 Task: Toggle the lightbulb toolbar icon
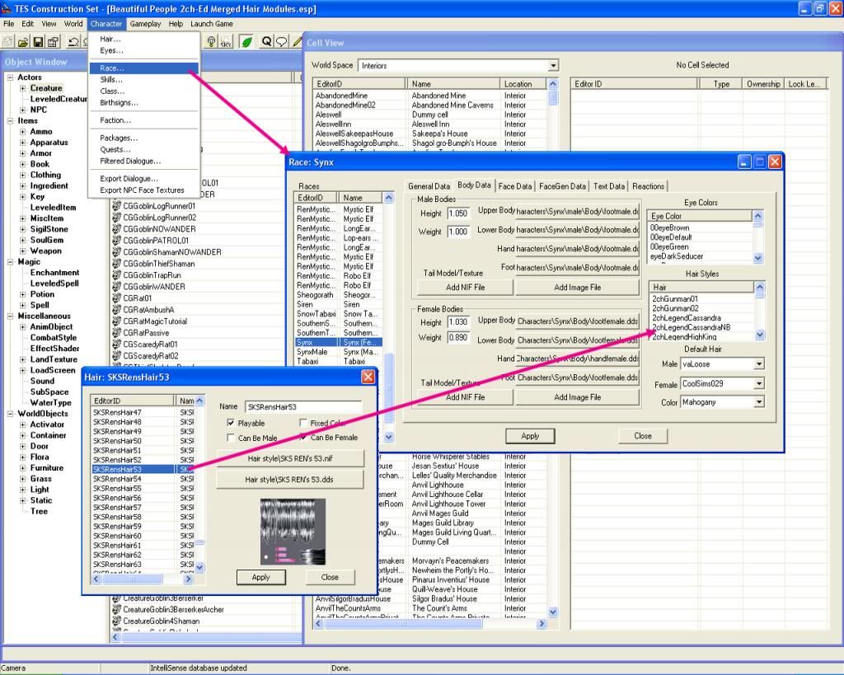click(212, 41)
